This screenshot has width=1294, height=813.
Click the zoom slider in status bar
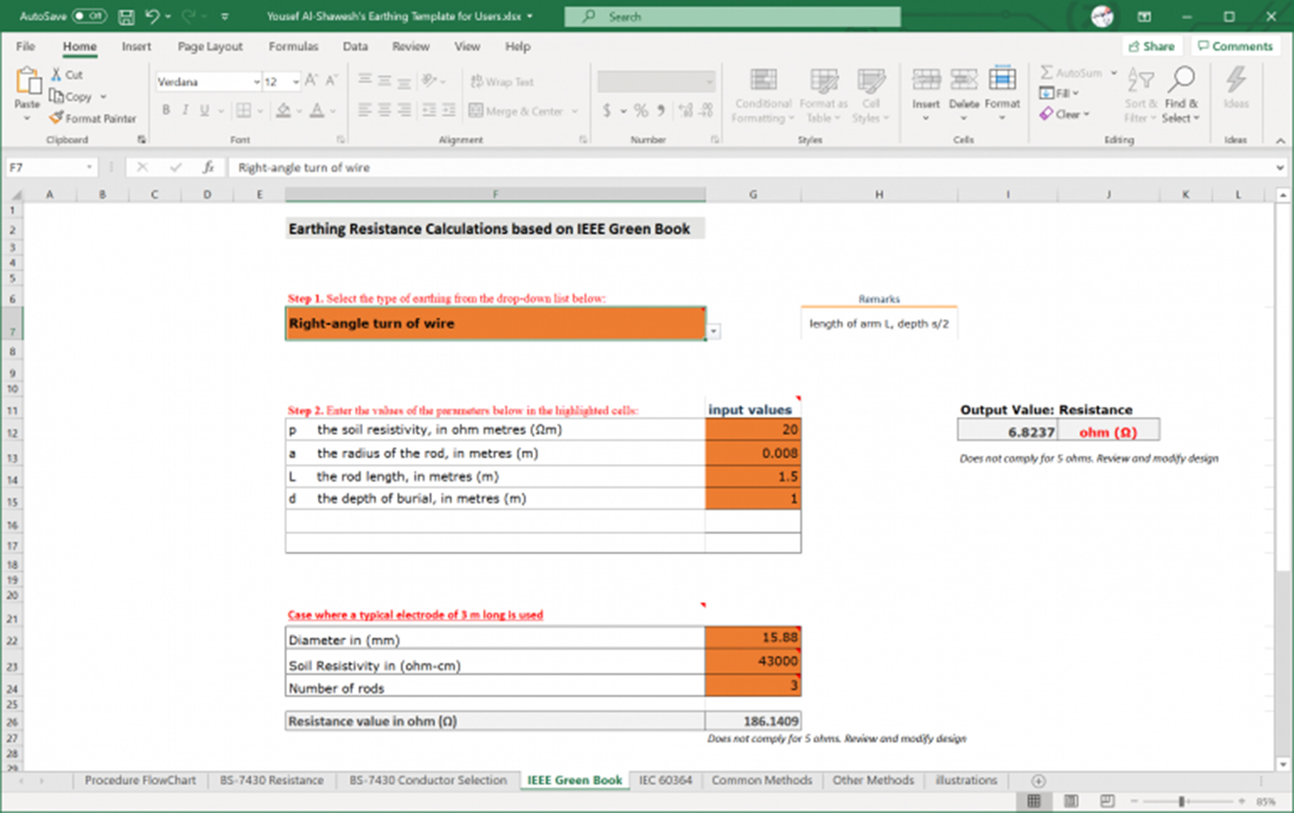(1182, 801)
